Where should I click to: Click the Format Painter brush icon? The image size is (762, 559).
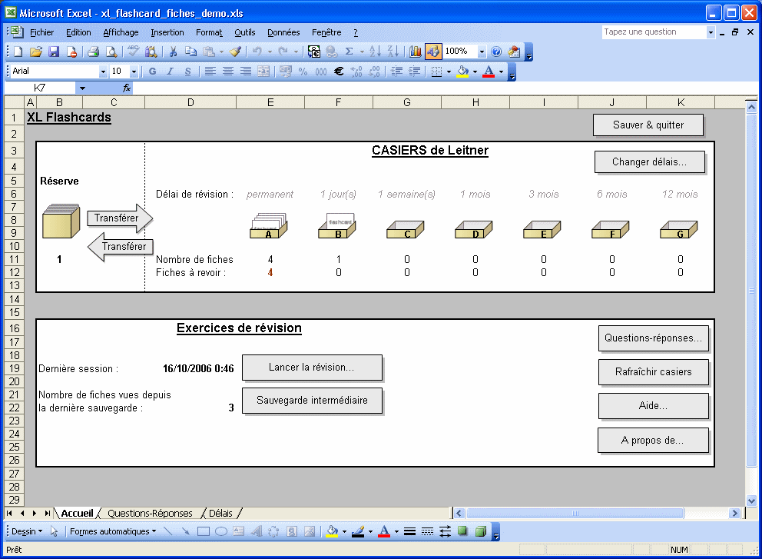[x=236, y=52]
